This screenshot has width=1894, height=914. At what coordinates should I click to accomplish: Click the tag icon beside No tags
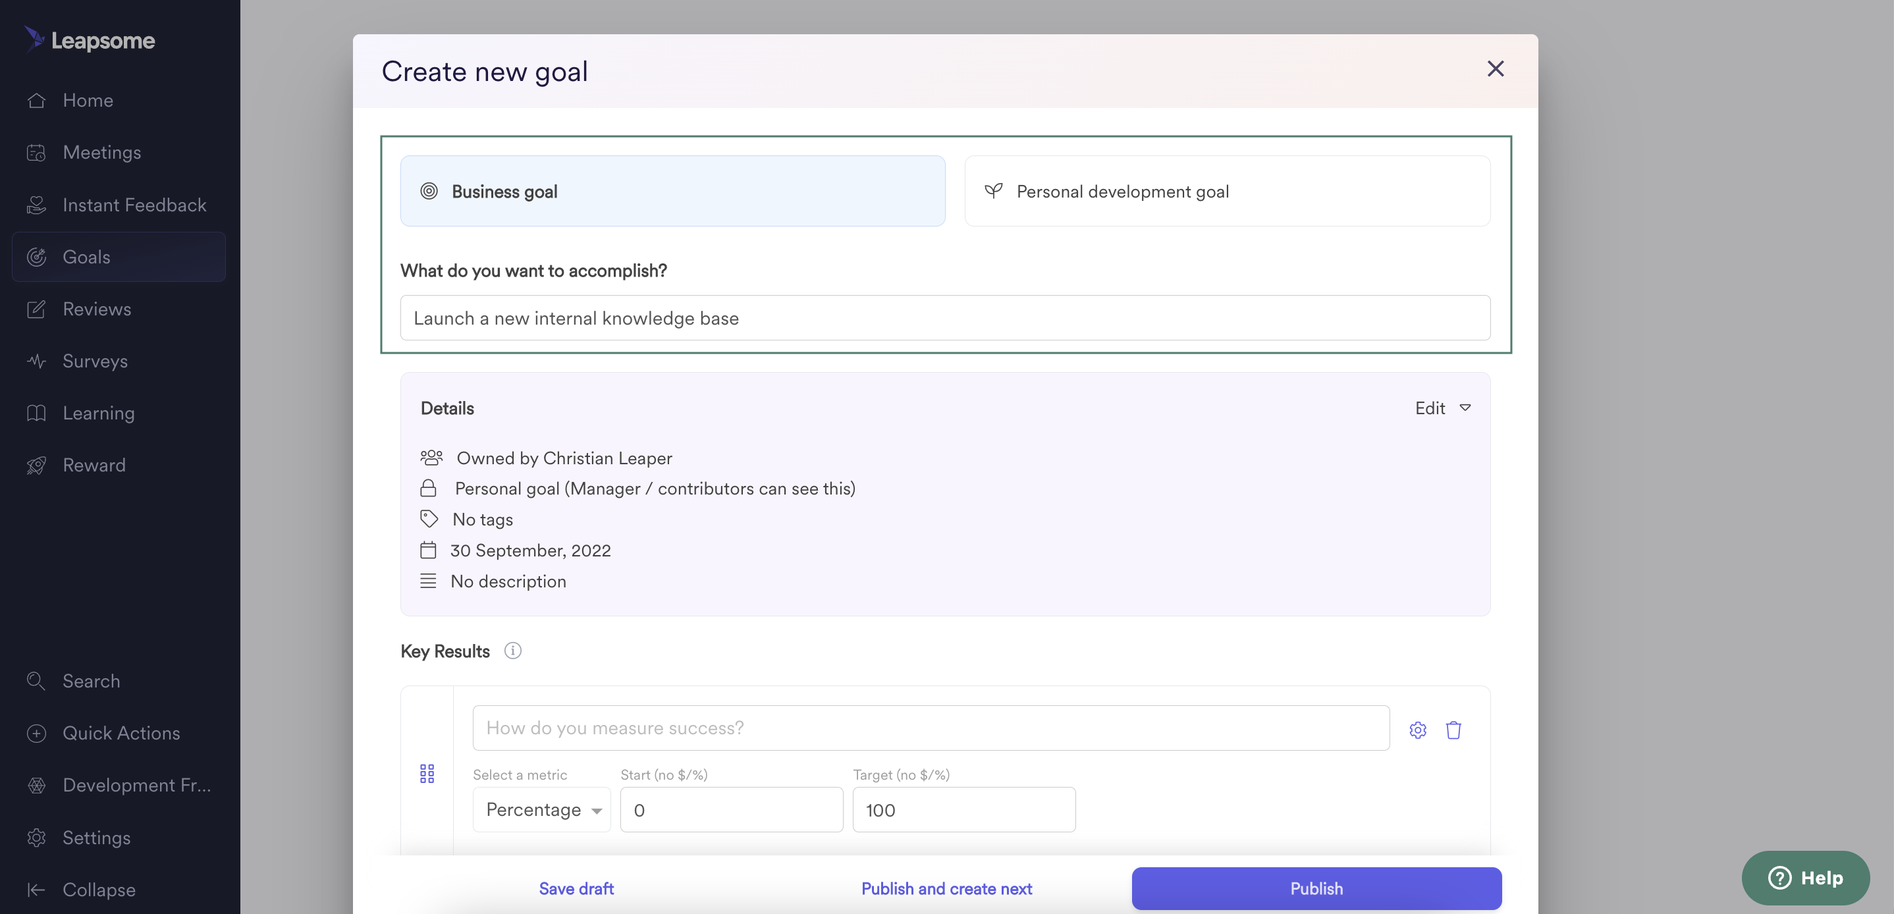click(429, 518)
